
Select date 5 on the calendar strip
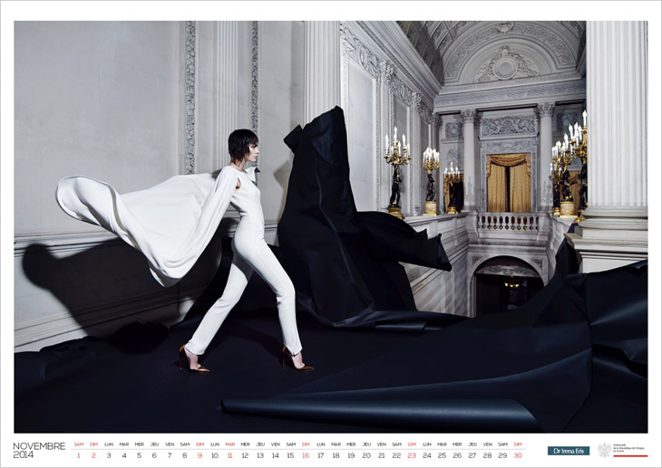pyautogui.click(x=139, y=455)
